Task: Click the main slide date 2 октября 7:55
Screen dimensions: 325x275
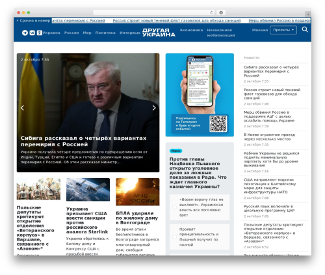Action: pos(34,60)
